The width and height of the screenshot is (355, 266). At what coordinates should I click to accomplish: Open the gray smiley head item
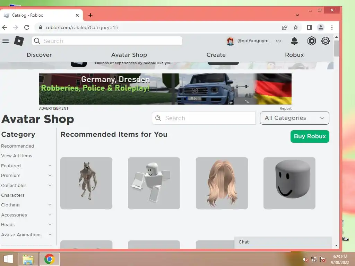[x=289, y=183]
